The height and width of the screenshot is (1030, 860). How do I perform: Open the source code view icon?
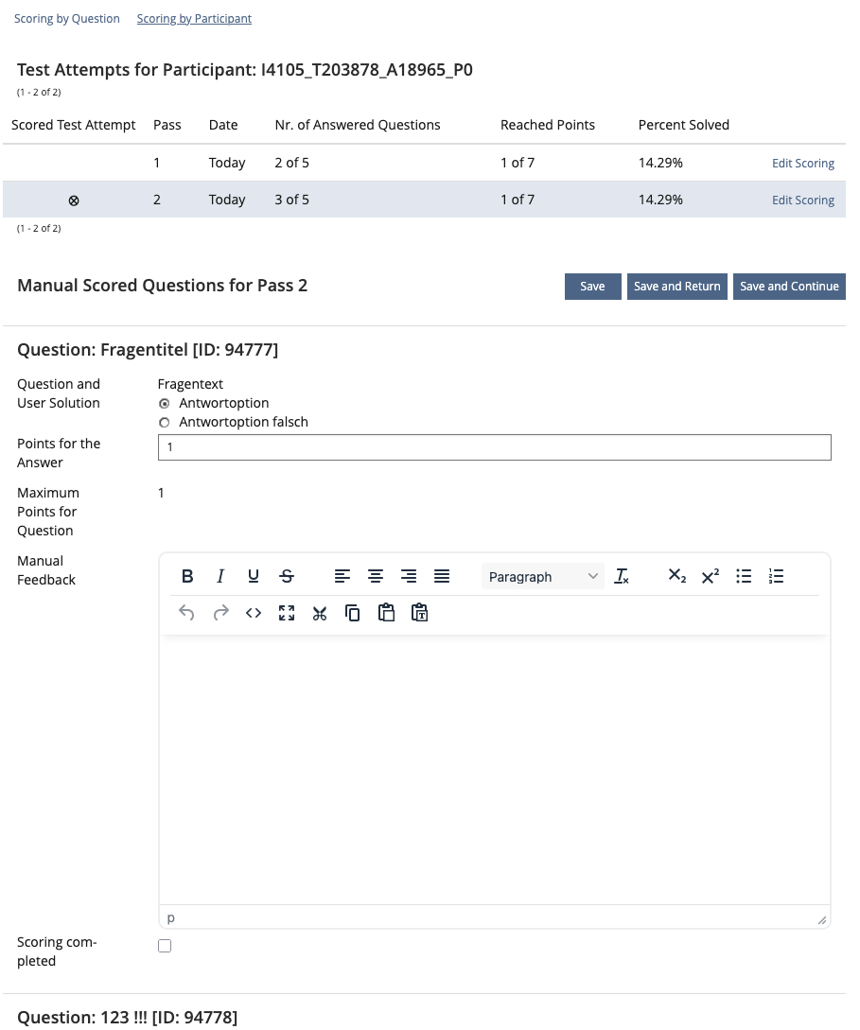pos(253,612)
